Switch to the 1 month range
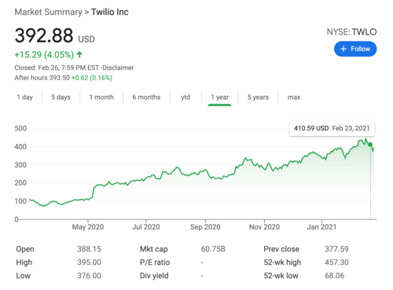 101,97
